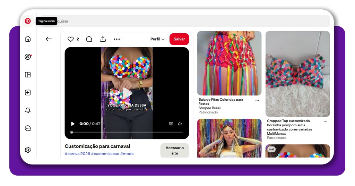The width and height of the screenshot is (355, 186).
Task: Open options for Cropped Top customizado pin
Action: point(325,122)
